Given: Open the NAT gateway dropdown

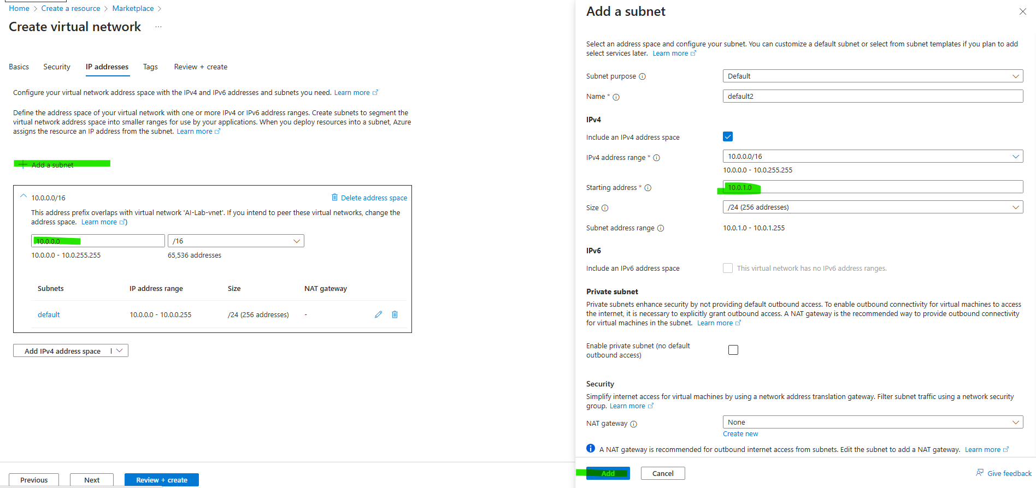Looking at the screenshot, I should click(x=873, y=422).
